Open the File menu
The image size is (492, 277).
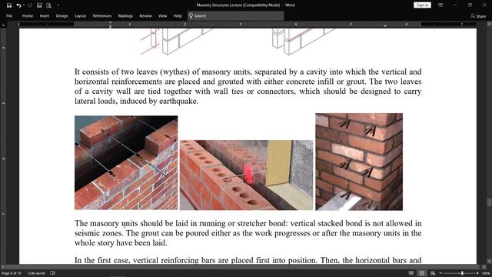tap(9, 15)
